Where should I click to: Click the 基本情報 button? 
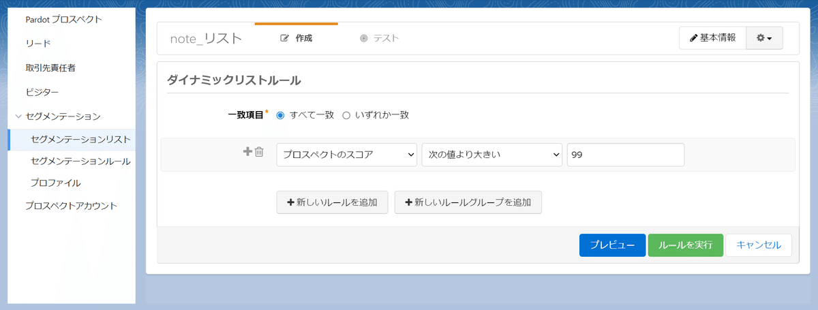click(712, 38)
